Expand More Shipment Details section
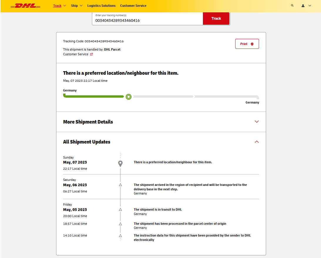 coord(257,122)
